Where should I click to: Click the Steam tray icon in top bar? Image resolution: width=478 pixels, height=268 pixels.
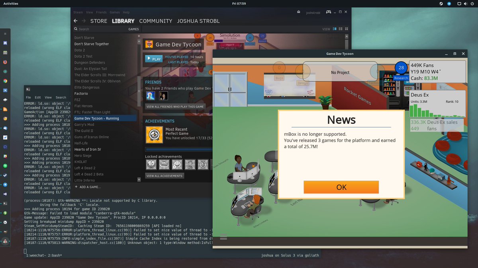coord(441,3)
